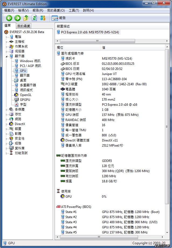Click the Refresh toolbar icon
The width and height of the screenshot is (172, 248).
click(x=34, y=18)
